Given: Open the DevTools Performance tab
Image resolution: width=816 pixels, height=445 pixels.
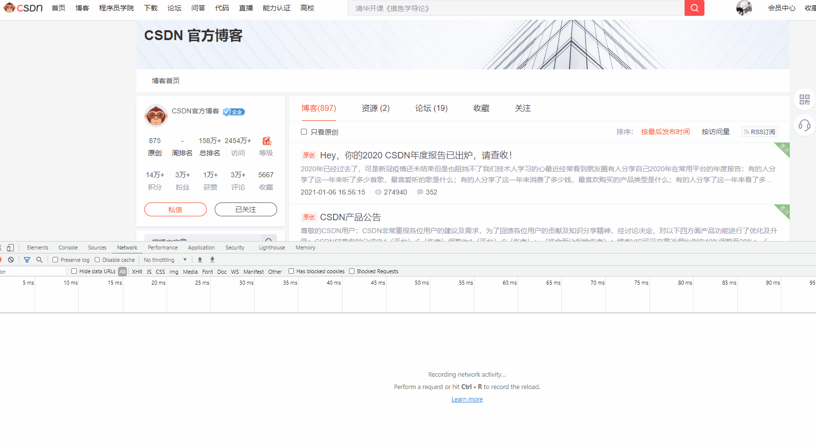Looking at the screenshot, I should tap(163, 247).
